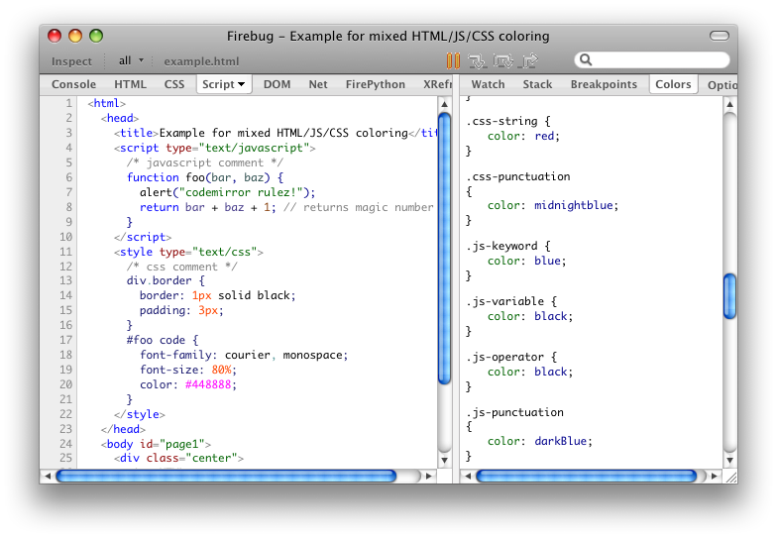
Task: Click the Colors pane scroll left arrow
Action: pos(468,476)
